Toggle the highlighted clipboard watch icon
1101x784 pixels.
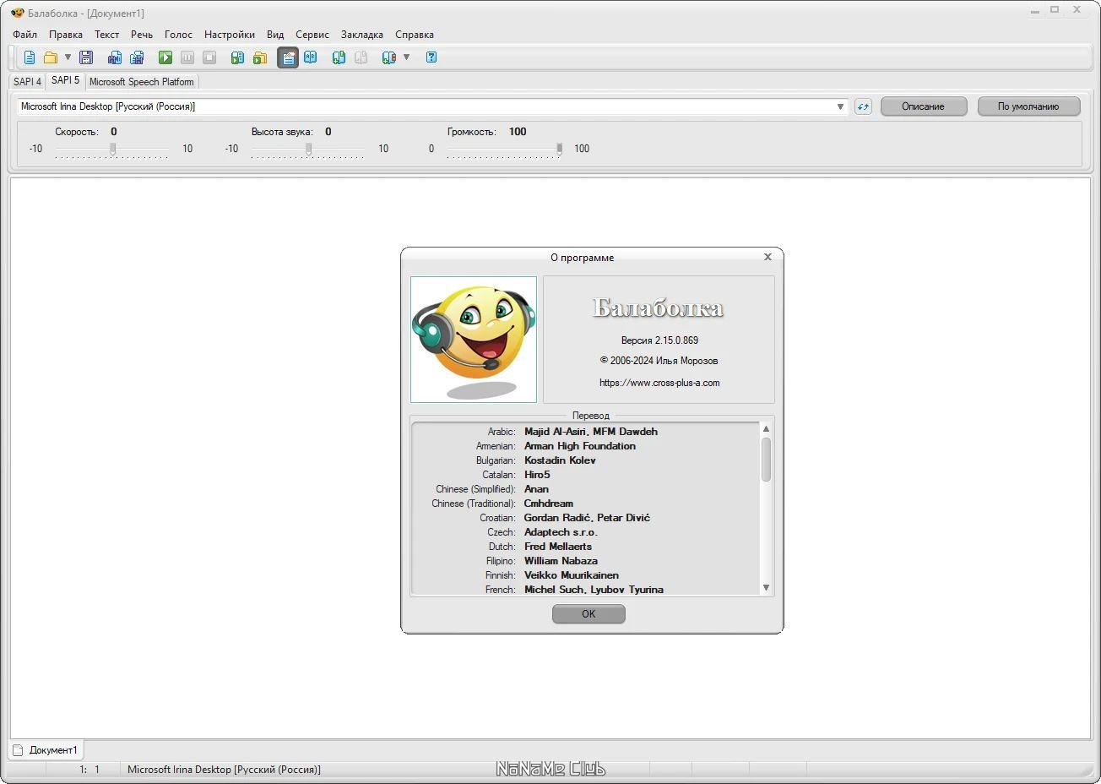[x=288, y=57]
